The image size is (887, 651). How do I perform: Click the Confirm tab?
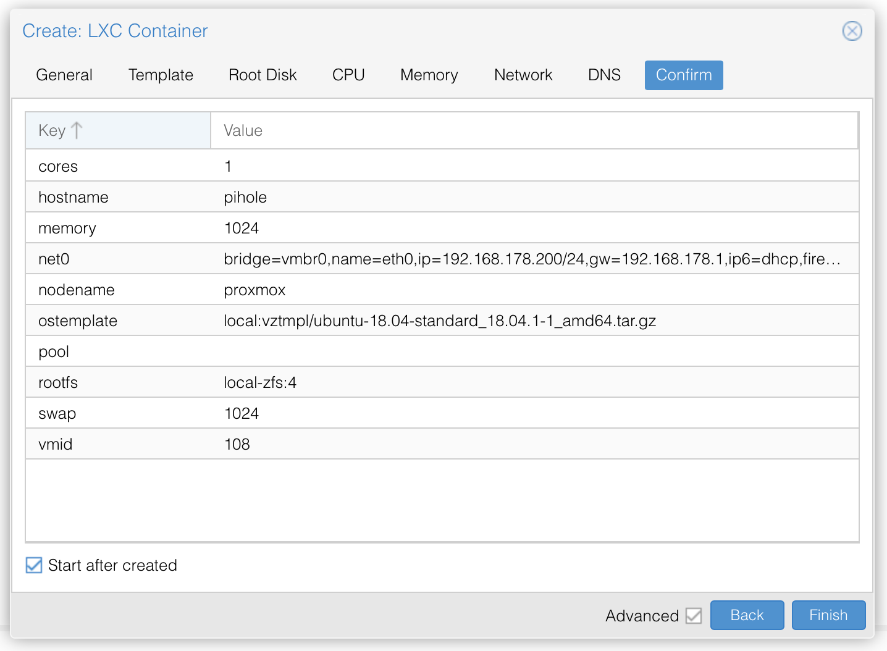(x=683, y=75)
